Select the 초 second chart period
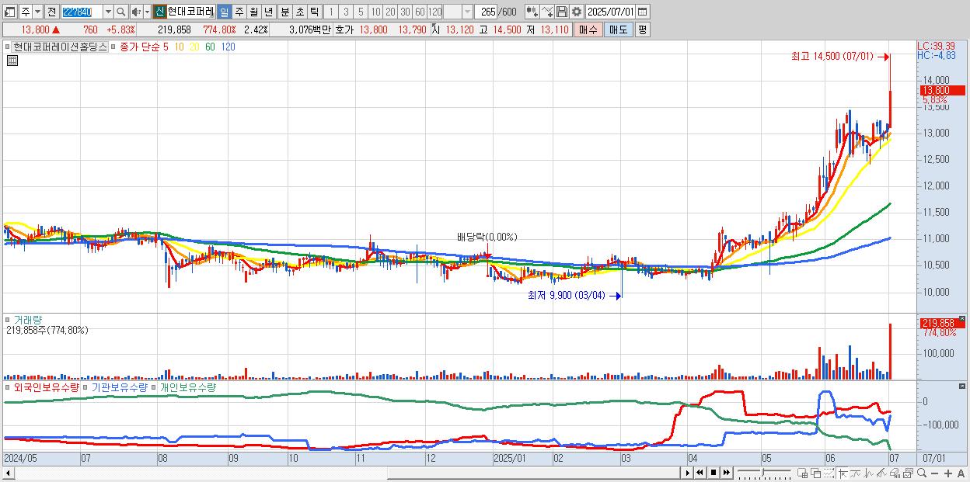970x482 pixels. 299,12
